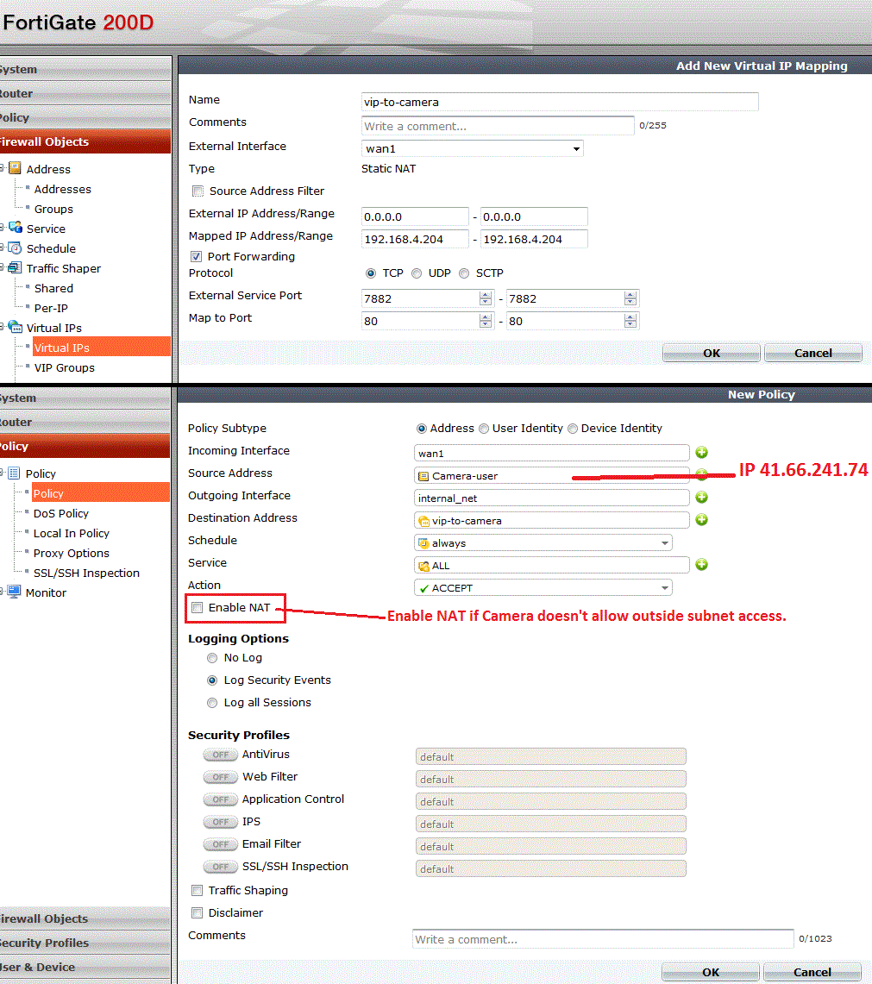Add entry with plus icon beside Service

coord(701,565)
